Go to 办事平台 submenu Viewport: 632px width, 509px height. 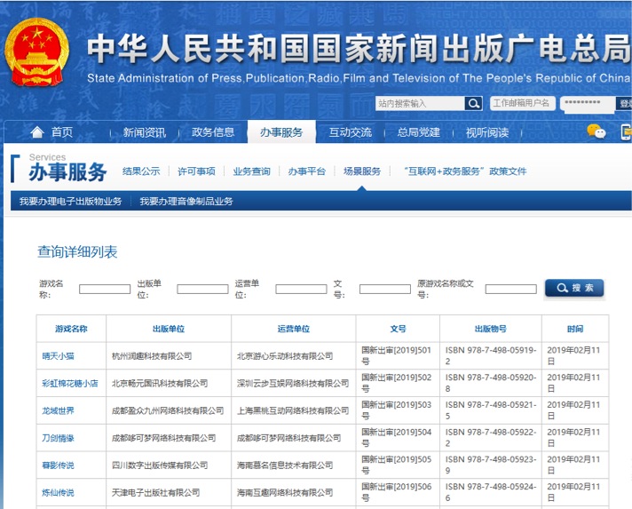tap(307, 171)
